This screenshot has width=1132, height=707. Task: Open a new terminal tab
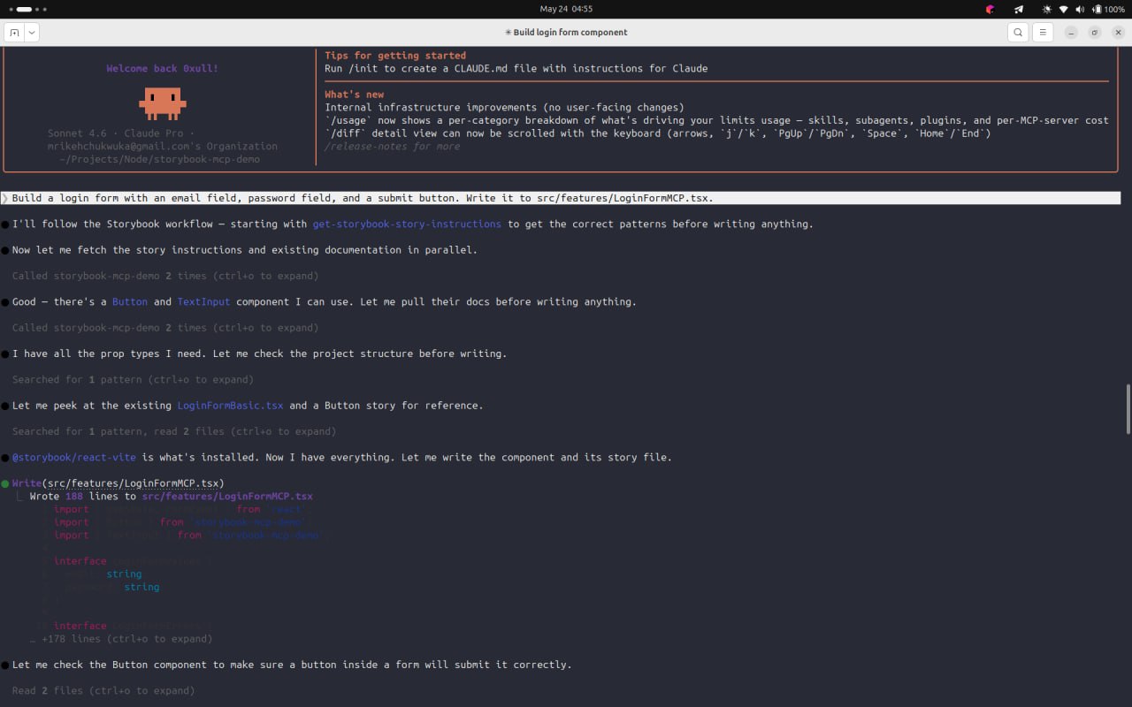pyautogui.click(x=14, y=33)
